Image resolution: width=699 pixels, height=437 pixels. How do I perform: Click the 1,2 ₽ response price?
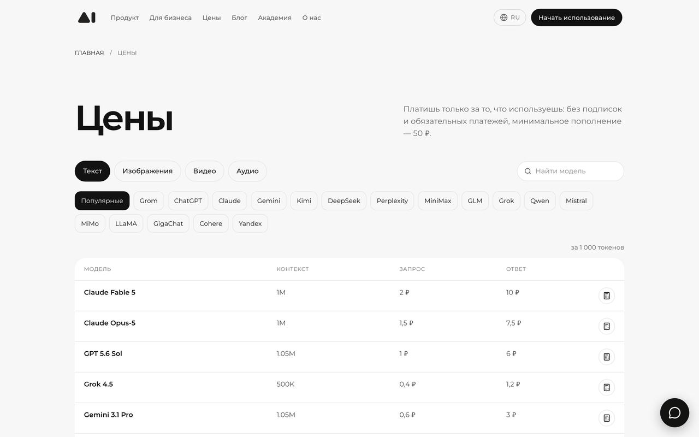513,384
